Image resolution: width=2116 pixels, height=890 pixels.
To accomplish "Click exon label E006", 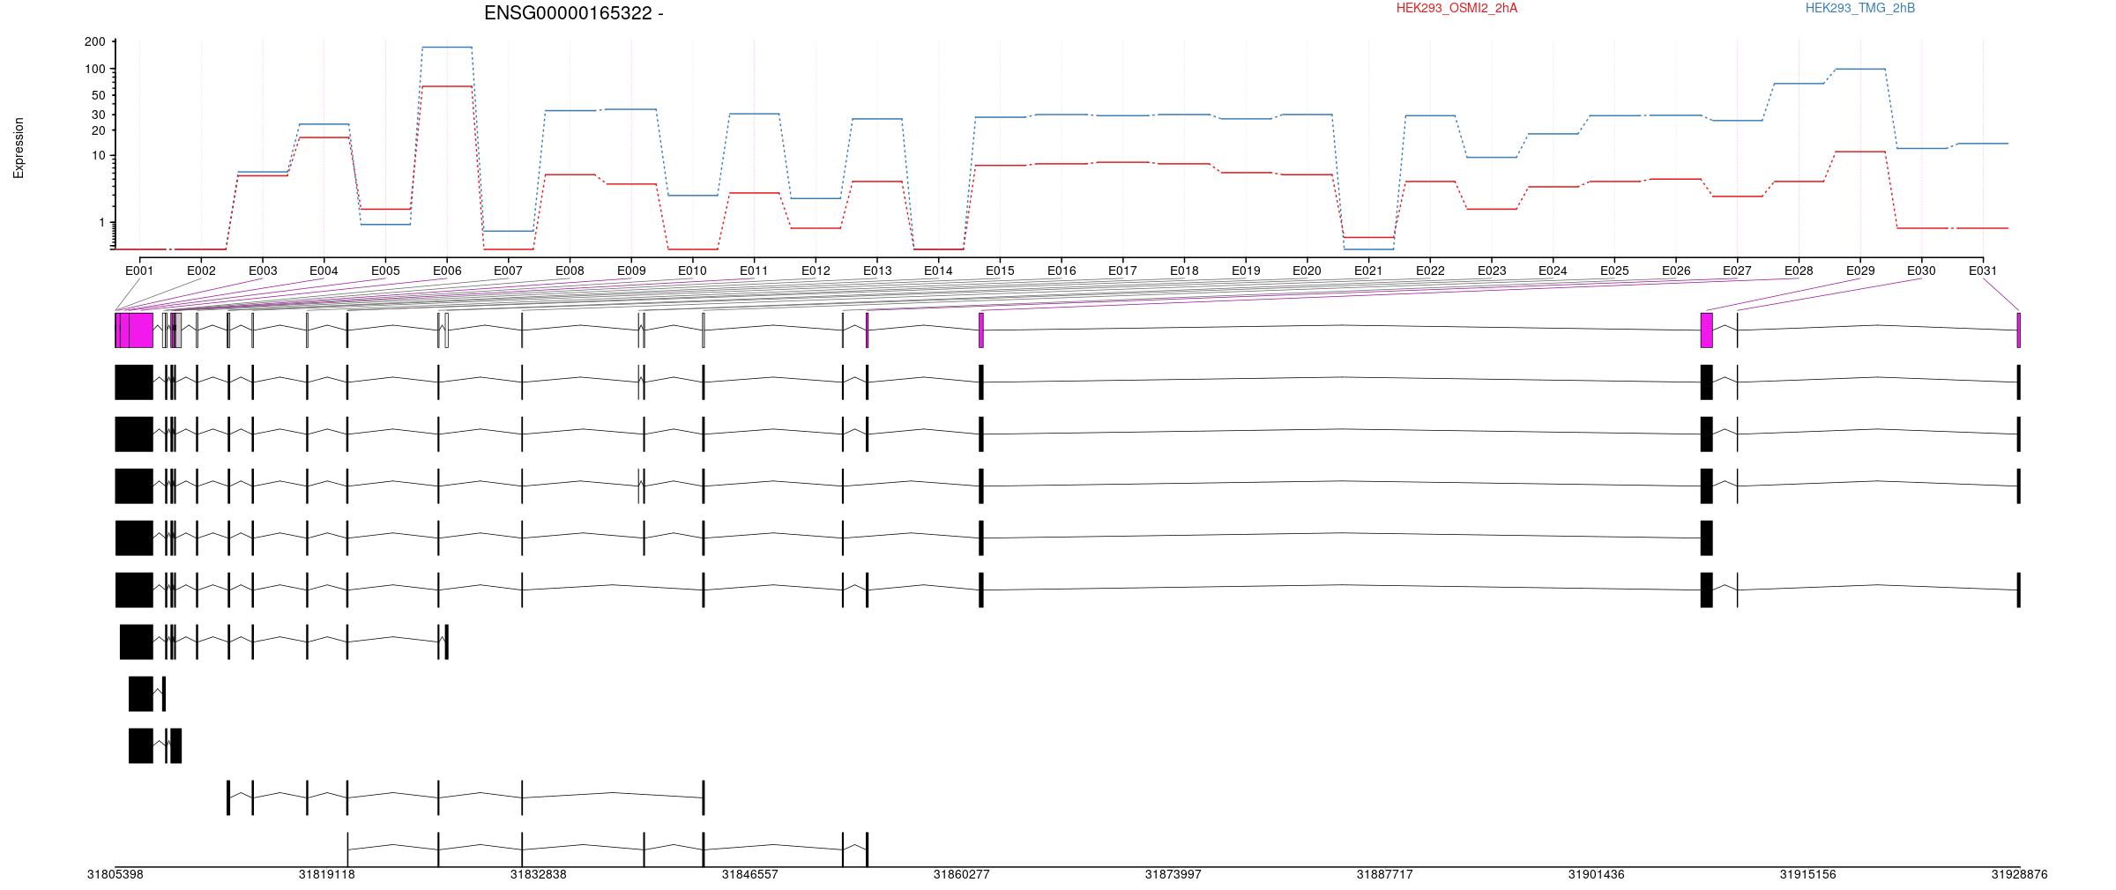I will coord(447,271).
